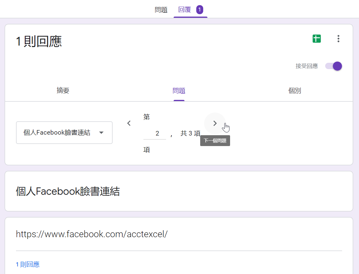Open the 個別 individual responses tab
The image size is (359, 274).
[x=295, y=91]
